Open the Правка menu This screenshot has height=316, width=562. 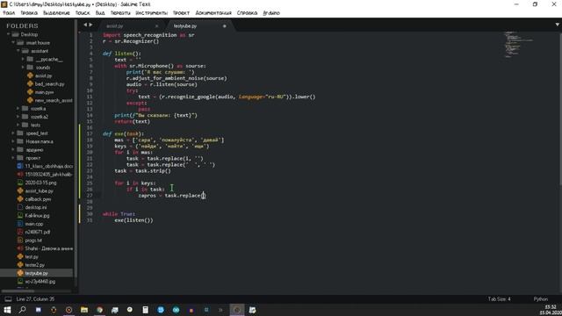pos(29,13)
